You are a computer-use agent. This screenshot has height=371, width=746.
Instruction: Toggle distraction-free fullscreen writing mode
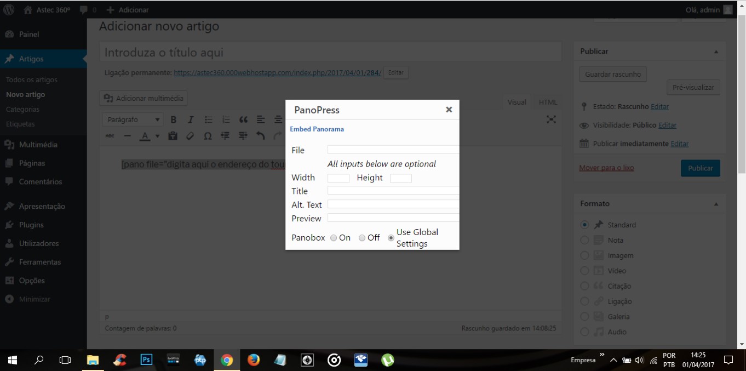pos(551,119)
